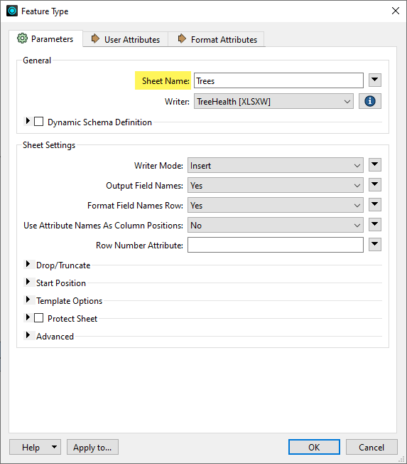Screen dimensions: 407x464
Task: Expand the Start Position section
Action: coord(28,282)
